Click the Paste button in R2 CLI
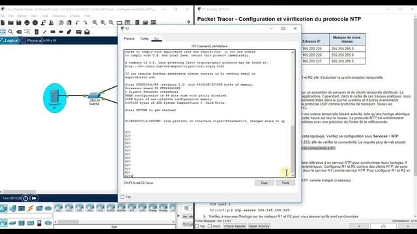 (x=285, y=183)
